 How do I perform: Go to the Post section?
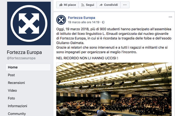11,75
